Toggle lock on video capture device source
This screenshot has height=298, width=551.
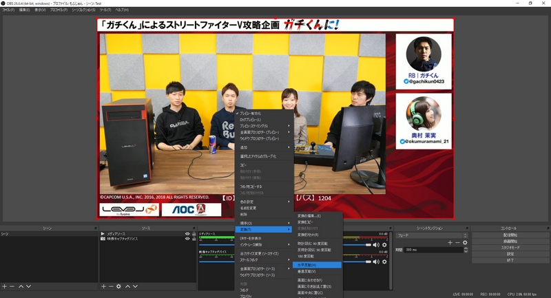[x=194, y=239]
